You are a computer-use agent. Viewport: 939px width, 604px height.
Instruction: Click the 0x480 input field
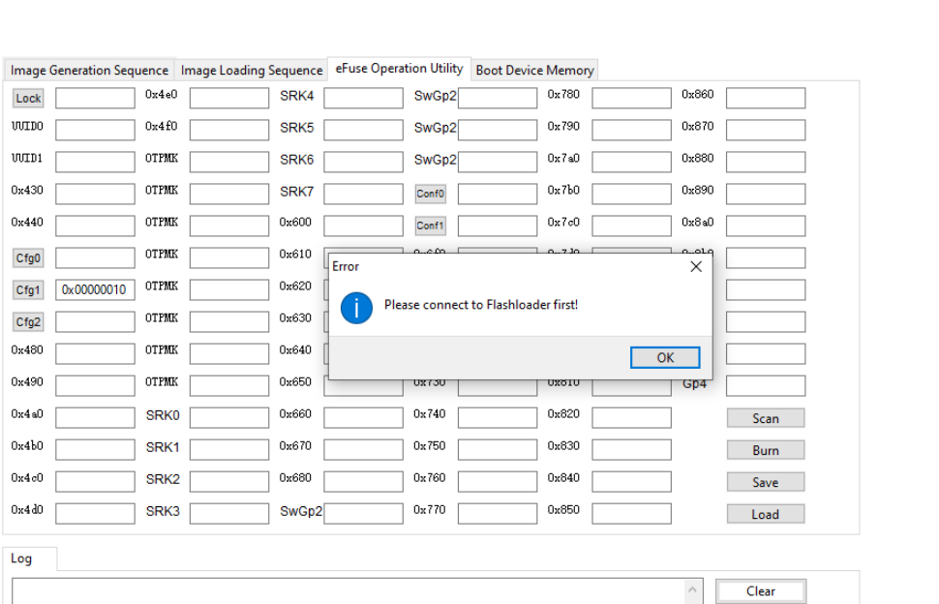tap(95, 353)
